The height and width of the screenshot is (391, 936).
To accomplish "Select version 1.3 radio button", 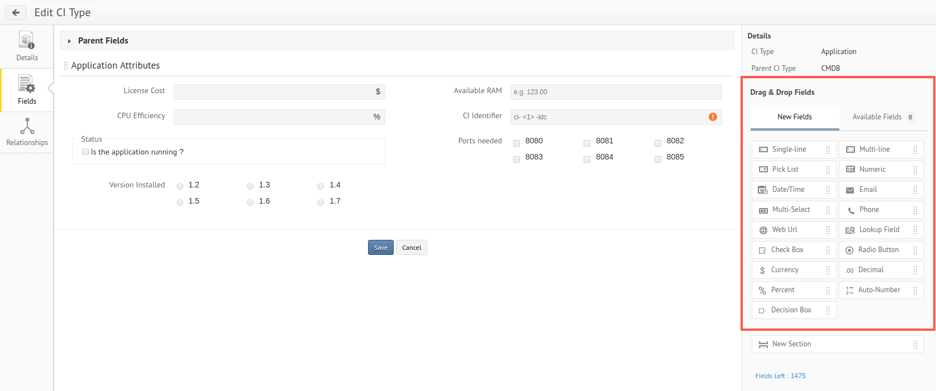I will click(x=250, y=186).
